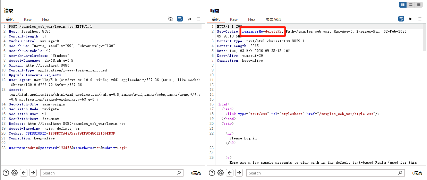This screenshot has height=180, width=427.
Task: Click the Date: Tue, 03 Feb 2026 header
Action: tap(253, 51)
